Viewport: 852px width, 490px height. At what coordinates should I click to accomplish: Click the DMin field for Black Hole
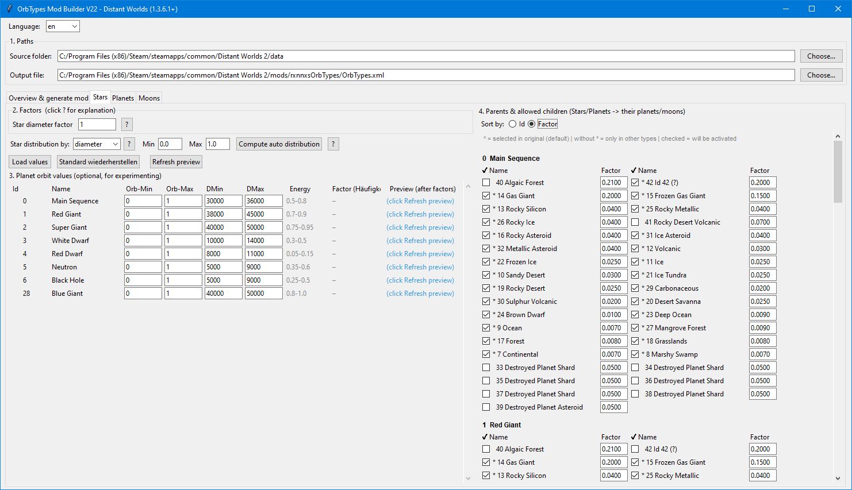point(223,280)
